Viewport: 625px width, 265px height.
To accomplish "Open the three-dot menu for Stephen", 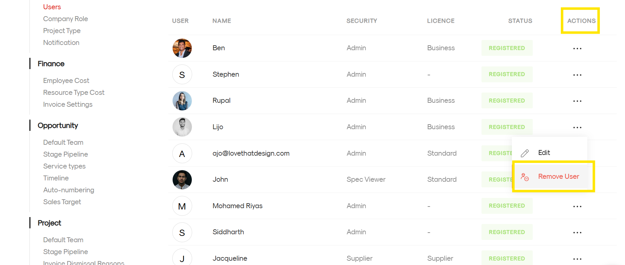I will pyautogui.click(x=577, y=75).
